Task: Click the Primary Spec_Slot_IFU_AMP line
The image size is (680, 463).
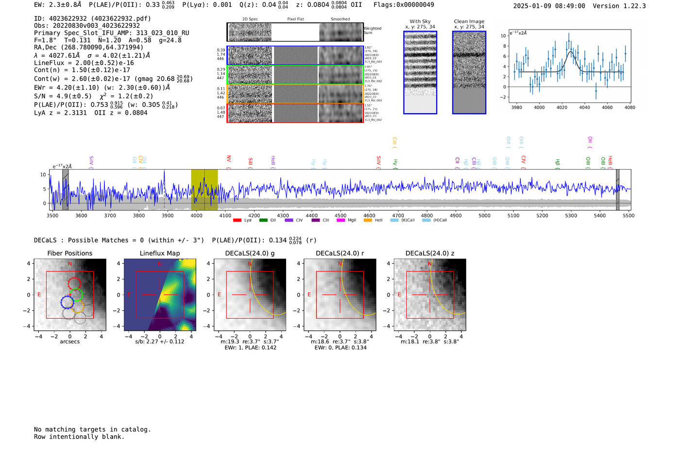Action: (112, 33)
